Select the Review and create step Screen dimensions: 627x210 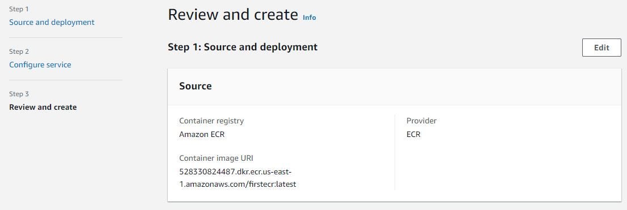tap(43, 107)
